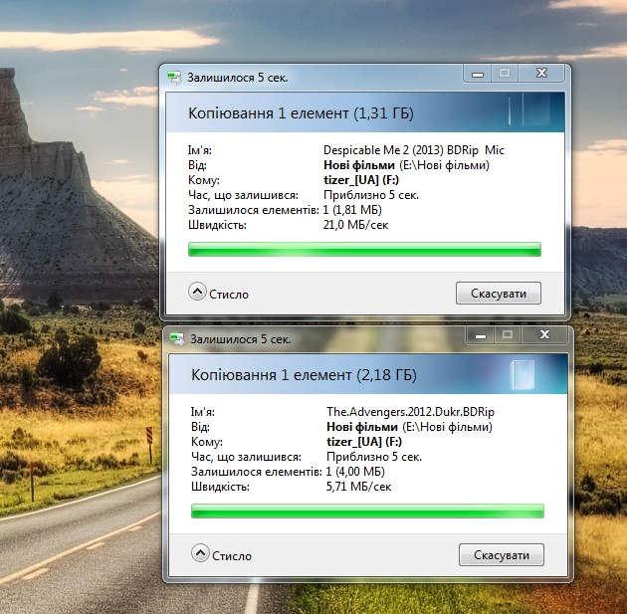Image resolution: width=627 pixels, height=614 pixels.
Task: Click the file name The.Advengers.2012.Dukr.BDRip
Action: pos(411,412)
